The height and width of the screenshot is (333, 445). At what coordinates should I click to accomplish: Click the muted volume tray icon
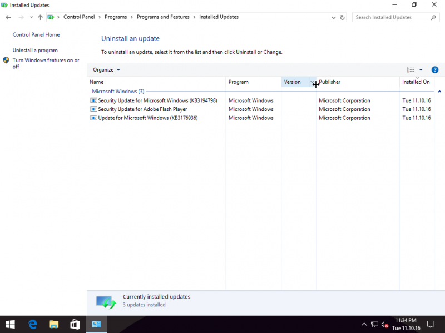385,325
